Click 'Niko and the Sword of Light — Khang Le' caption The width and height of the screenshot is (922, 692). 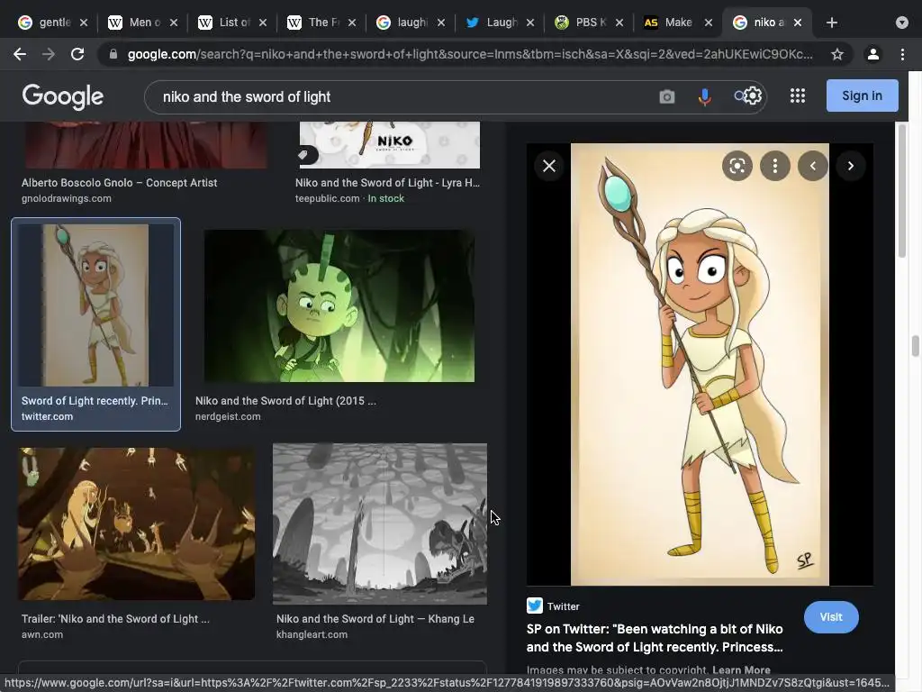pos(375,619)
